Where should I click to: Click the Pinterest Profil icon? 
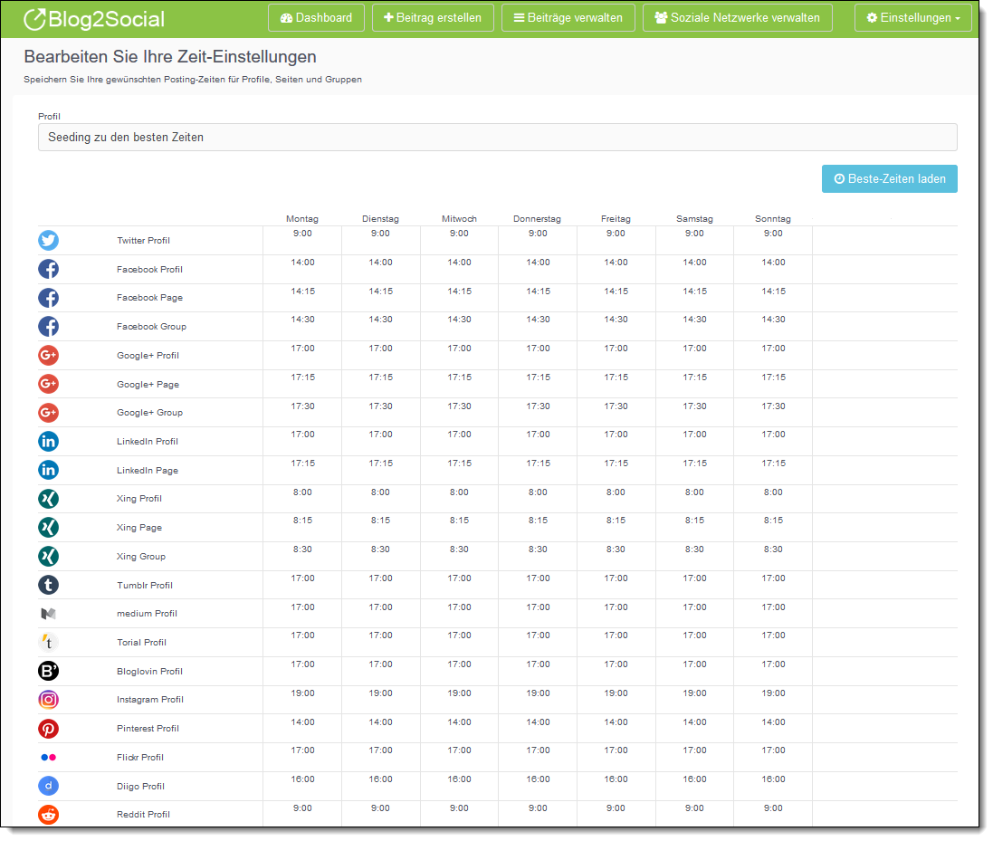(49, 729)
